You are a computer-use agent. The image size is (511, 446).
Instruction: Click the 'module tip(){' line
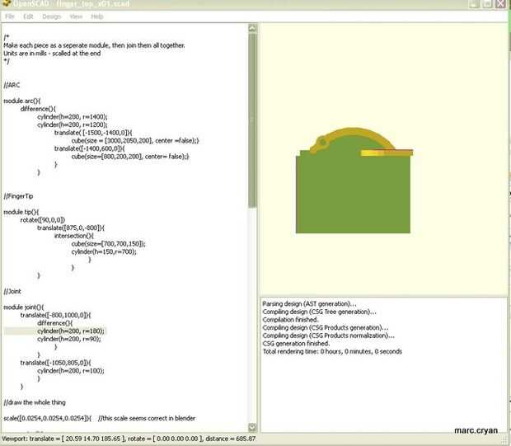tap(21, 212)
